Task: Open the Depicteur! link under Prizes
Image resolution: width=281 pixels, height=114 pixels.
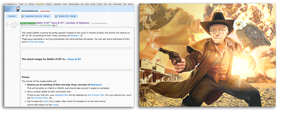Action: point(96,85)
